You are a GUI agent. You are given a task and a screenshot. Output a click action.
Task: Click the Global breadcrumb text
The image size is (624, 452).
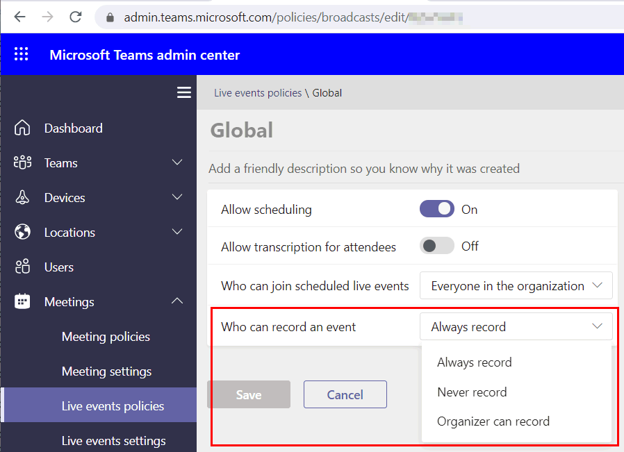click(x=327, y=92)
